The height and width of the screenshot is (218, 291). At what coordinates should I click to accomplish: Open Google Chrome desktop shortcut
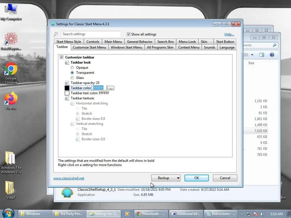click(11, 73)
